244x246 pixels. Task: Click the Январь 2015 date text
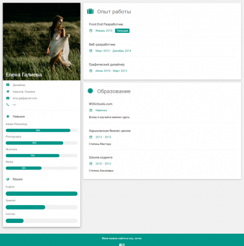tap(104, 31)
